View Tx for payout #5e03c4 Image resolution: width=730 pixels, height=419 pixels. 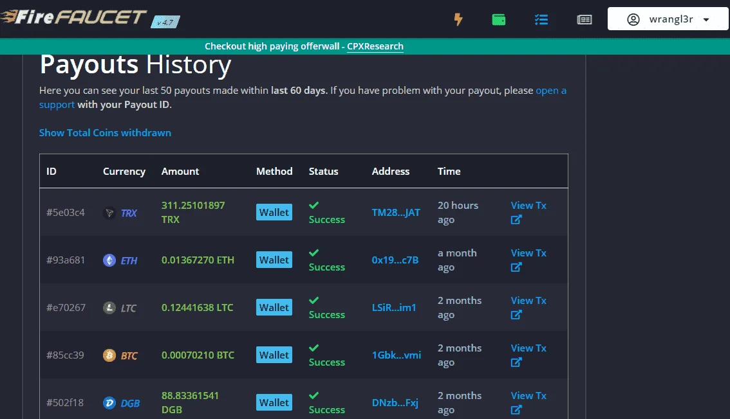(x=529, y=205)
